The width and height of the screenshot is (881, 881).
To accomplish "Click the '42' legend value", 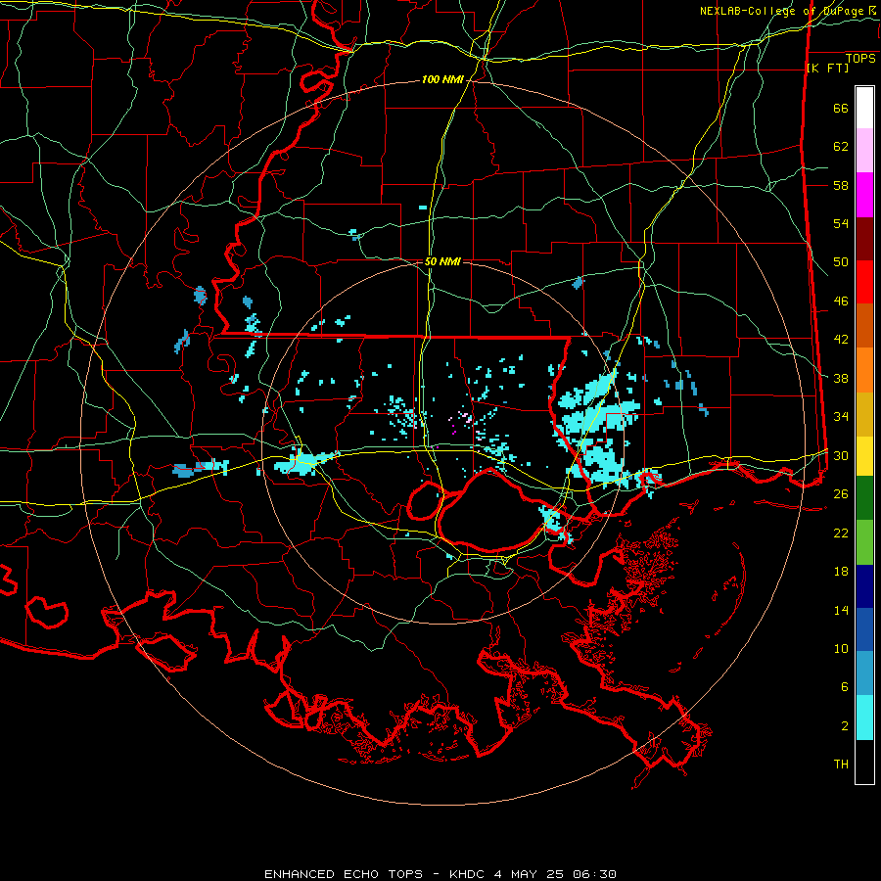I will 841,340.
